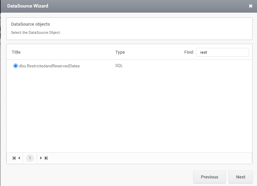Click the Title column header
257x186 pixels.
(16, 52)
